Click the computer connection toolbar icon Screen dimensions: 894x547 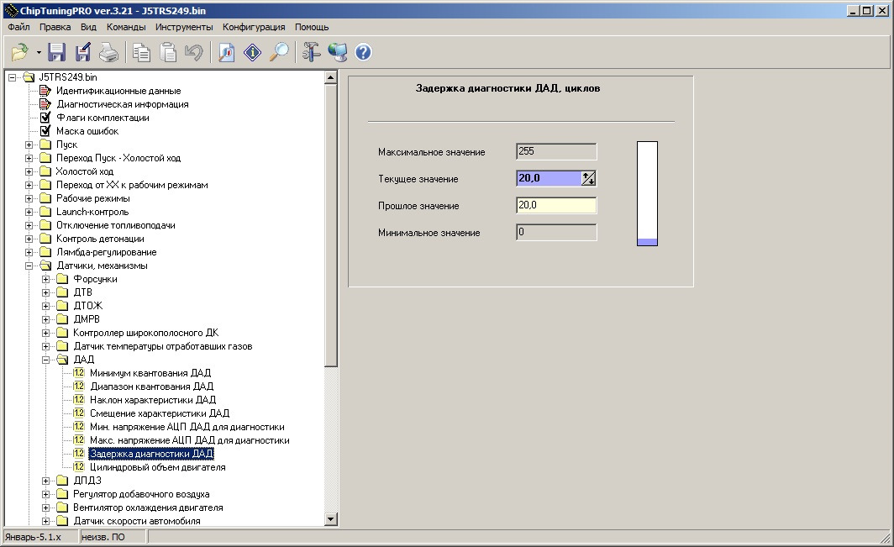click(338, 52)
